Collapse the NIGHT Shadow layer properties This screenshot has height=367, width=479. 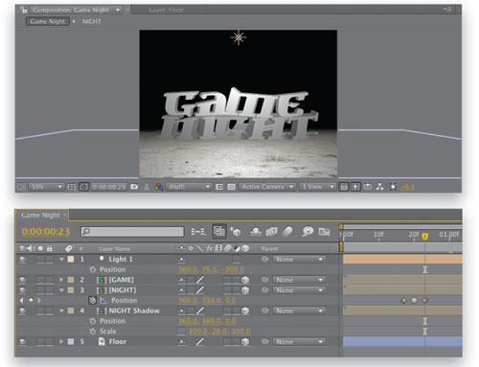pos(61,310)
